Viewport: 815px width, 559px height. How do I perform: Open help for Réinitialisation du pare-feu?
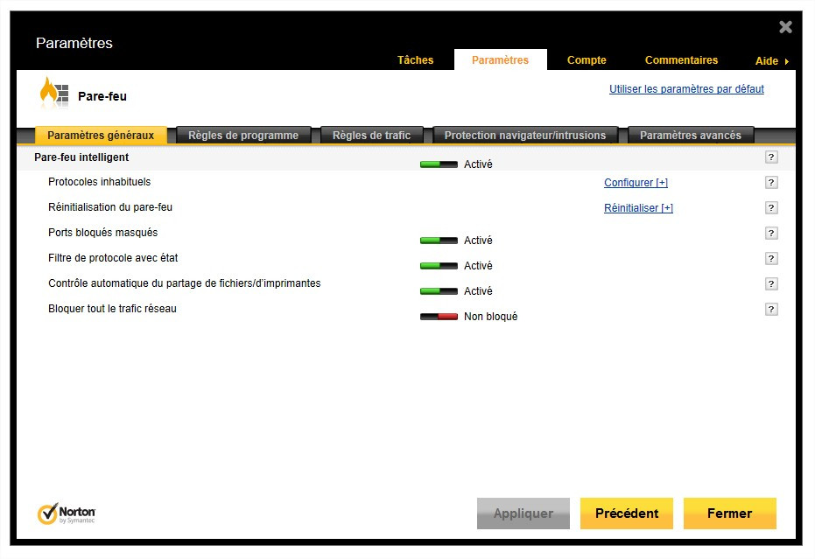[x=771, y=207]
